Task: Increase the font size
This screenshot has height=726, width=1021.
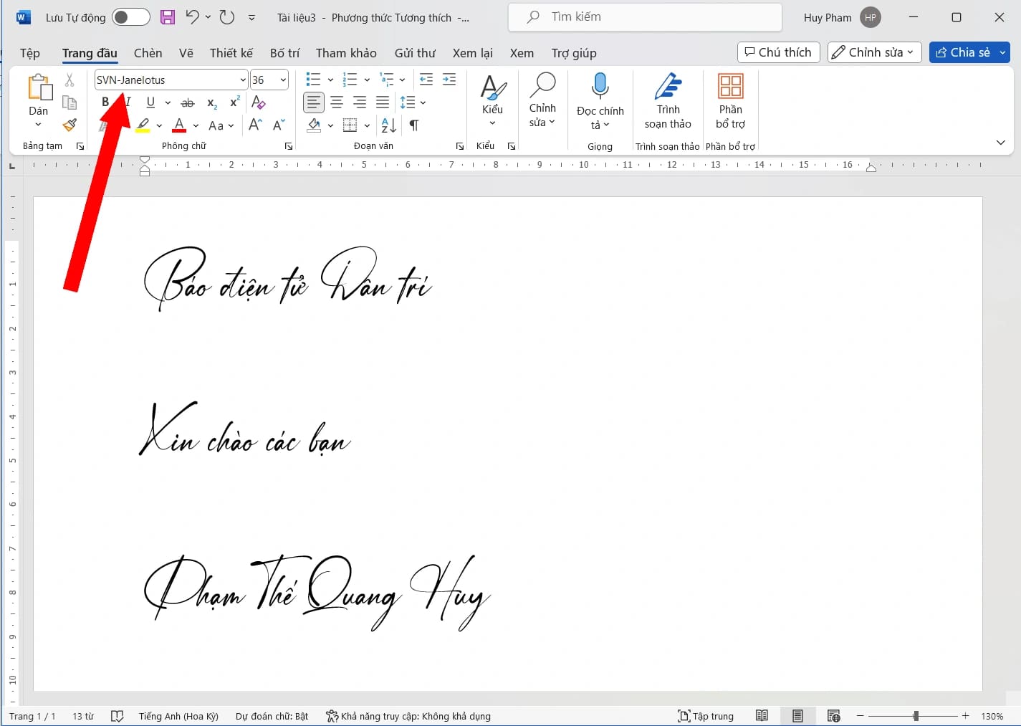Action: [255, 125]
